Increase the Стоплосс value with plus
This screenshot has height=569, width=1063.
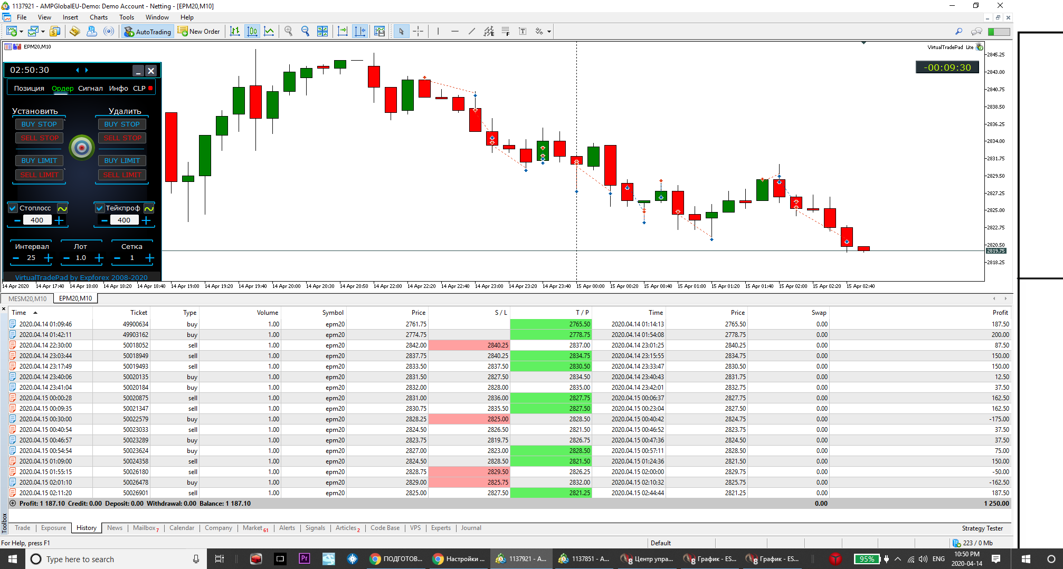click(x=59, y=220)
